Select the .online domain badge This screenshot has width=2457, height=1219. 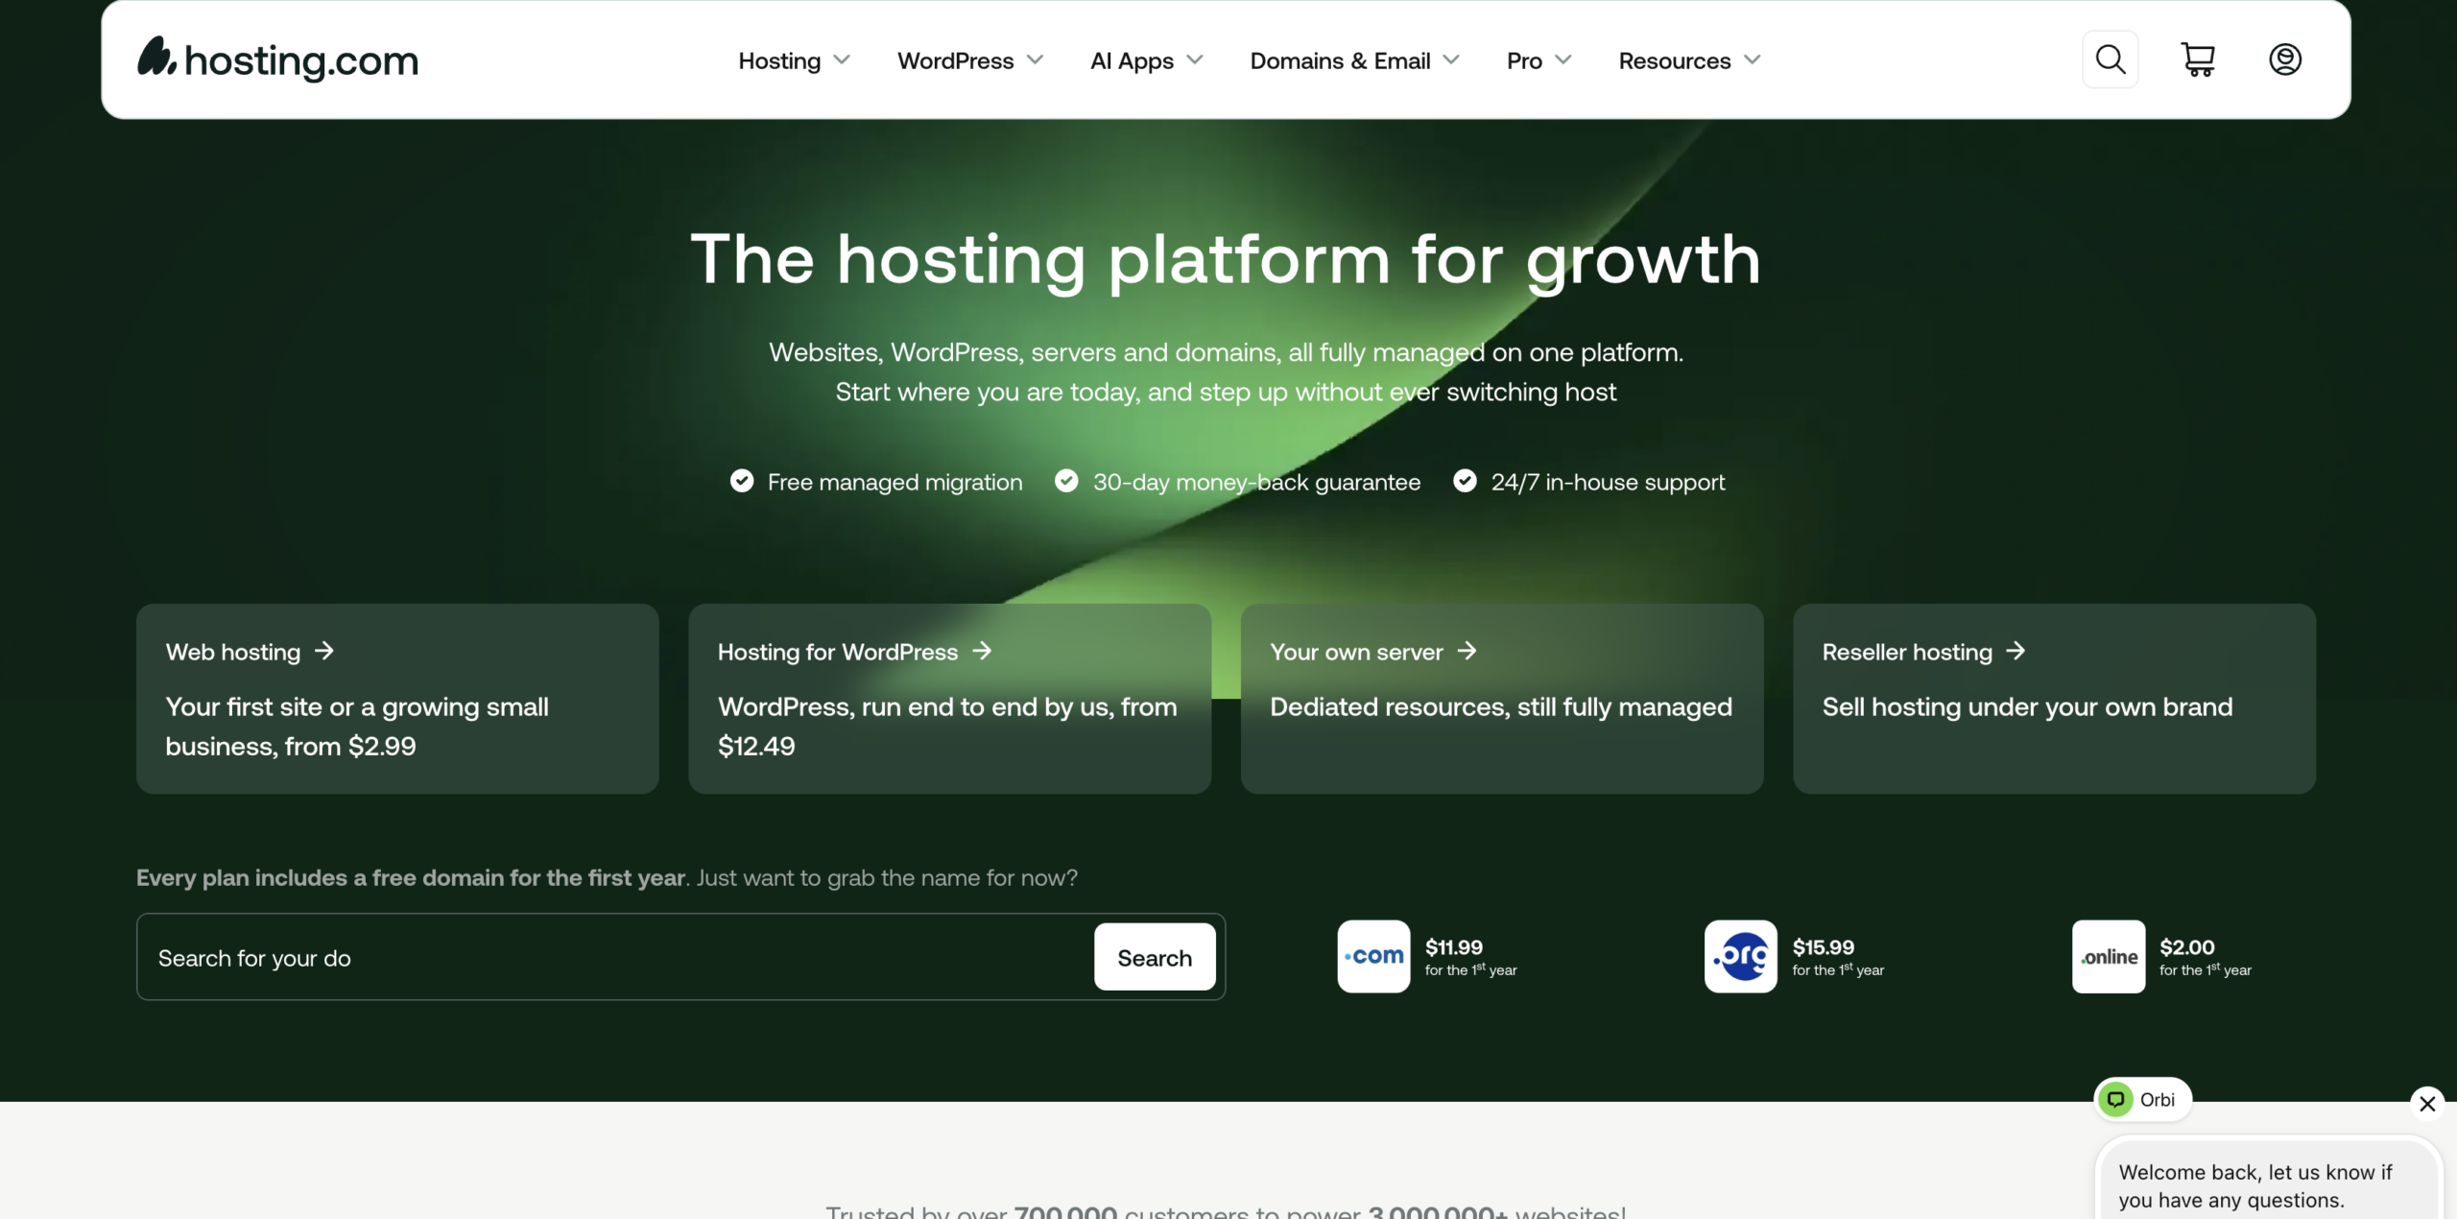pos(2108,956)
